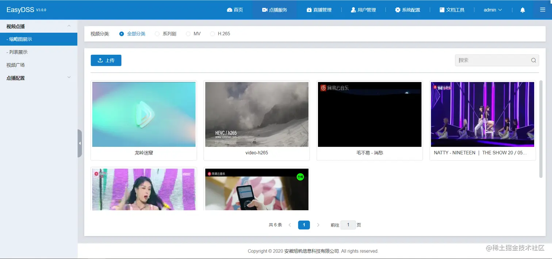Open the 龙岭迷窟 video thumbnail
The width and height of the screenshot is (552, 259).
coord(144,114)
